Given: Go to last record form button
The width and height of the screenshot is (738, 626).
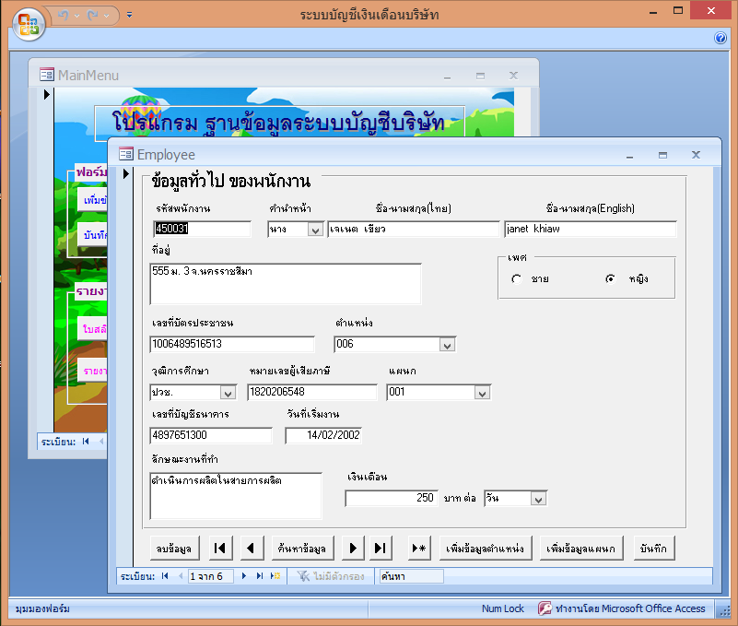Looking at the screenshot, I should [381, 548].
